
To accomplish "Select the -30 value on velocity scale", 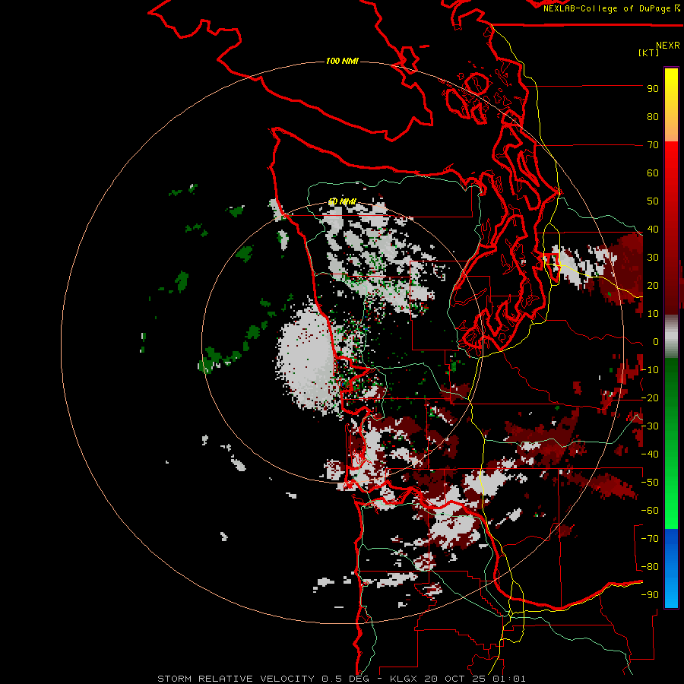I will (650, 426).
